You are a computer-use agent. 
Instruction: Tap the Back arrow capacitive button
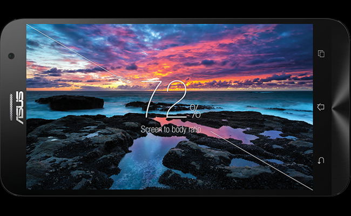tap(321, 160)
